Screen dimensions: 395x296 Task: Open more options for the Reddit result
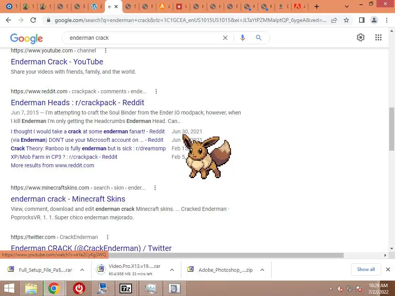tap(156, 91)
